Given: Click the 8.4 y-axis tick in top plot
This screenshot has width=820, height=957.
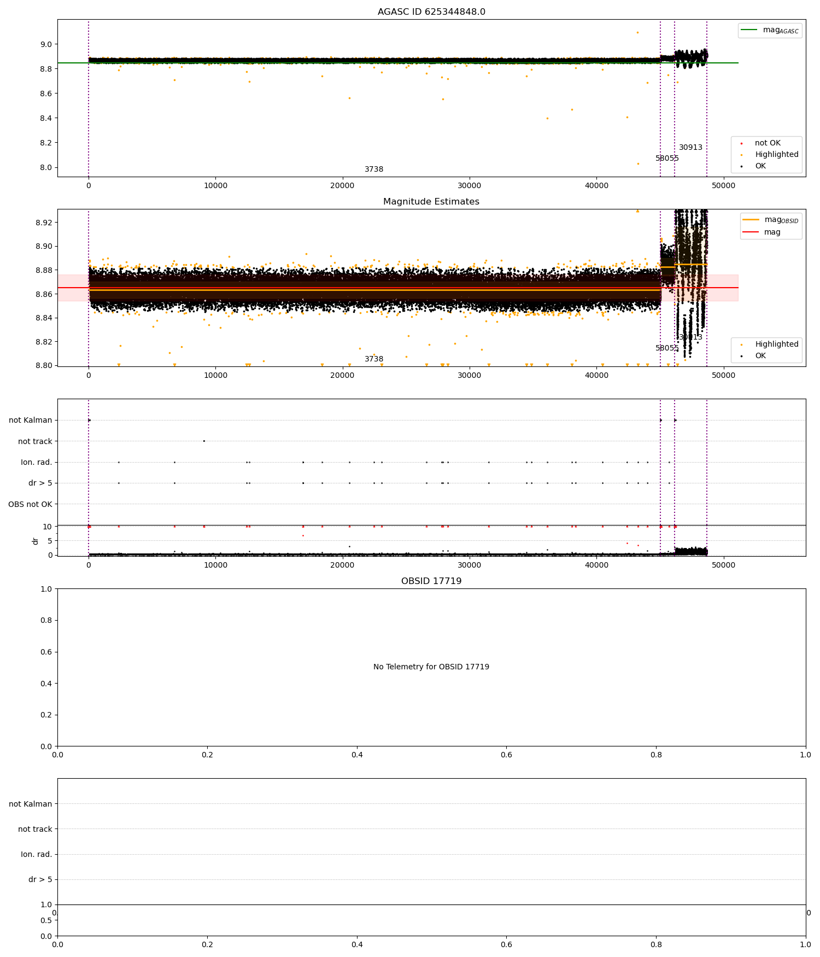Looking at the screenshot, I should pyautogui.click(x=46, y=118).
